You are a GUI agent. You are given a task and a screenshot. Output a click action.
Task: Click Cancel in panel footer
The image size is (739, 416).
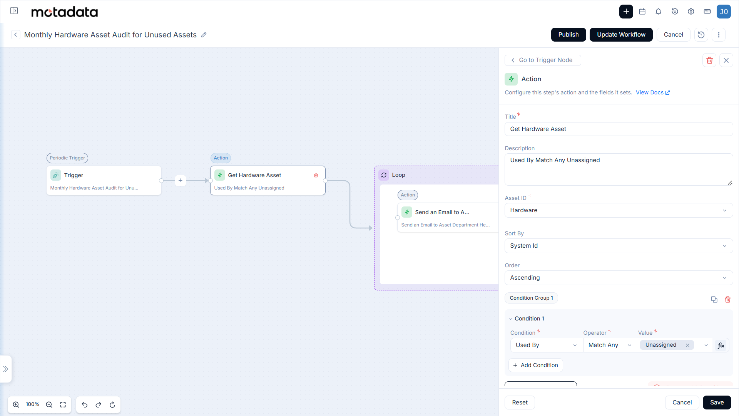coord(682,403)
